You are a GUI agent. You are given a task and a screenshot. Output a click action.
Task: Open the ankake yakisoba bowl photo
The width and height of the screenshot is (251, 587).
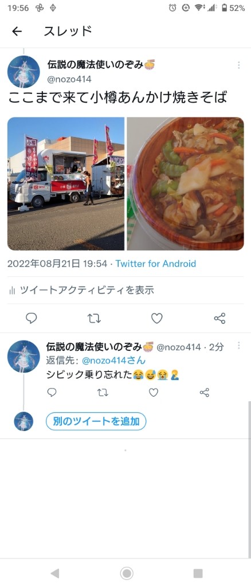186,183
